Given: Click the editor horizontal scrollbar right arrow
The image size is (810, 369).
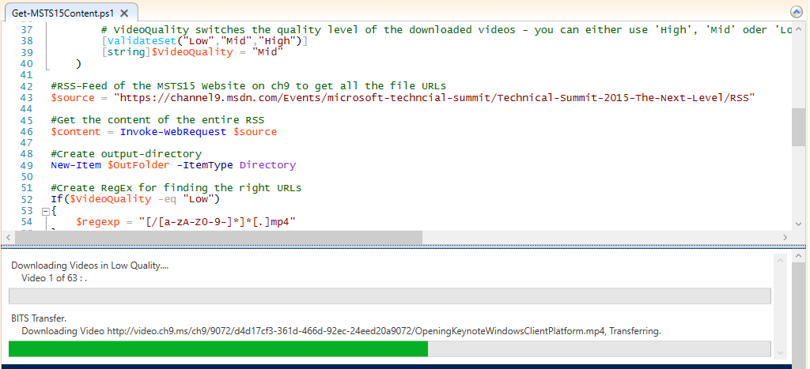Looking at the screenshot, I should (x=785, y=238).
